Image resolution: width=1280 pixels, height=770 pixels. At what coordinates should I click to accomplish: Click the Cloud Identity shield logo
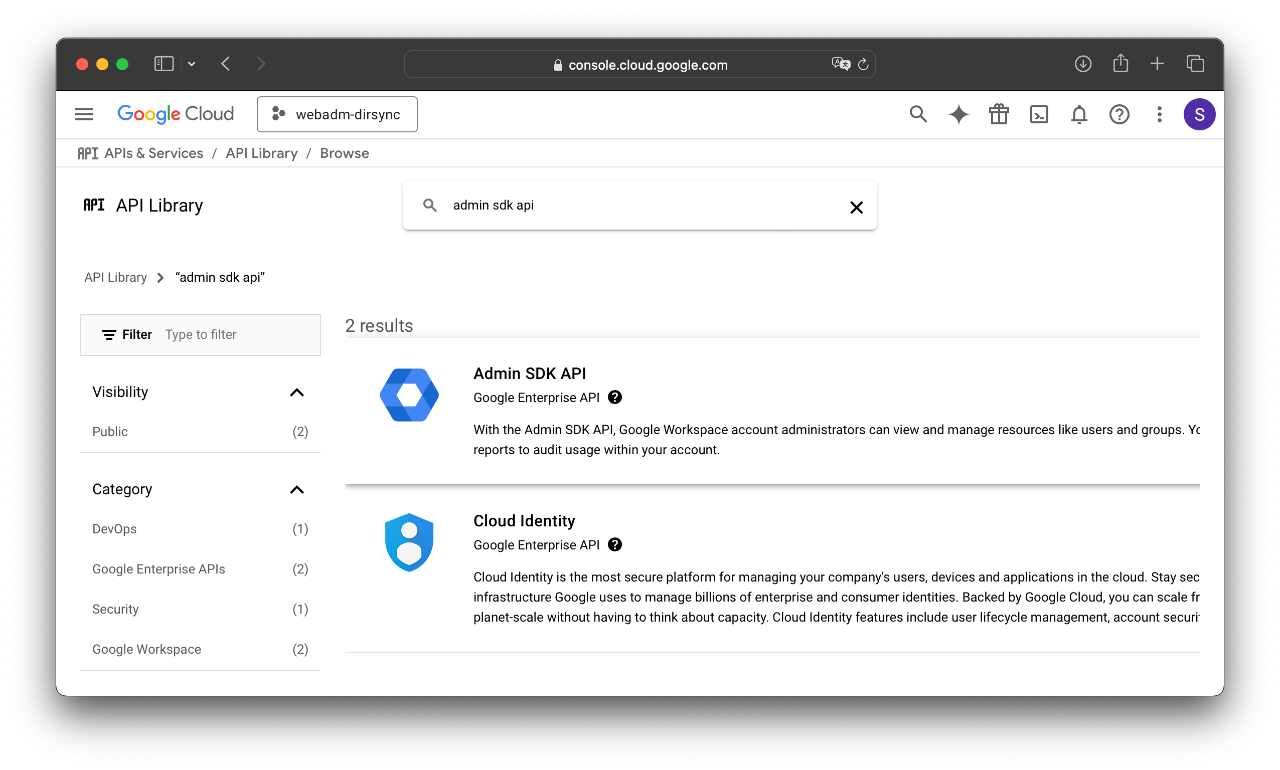(409, 542)
